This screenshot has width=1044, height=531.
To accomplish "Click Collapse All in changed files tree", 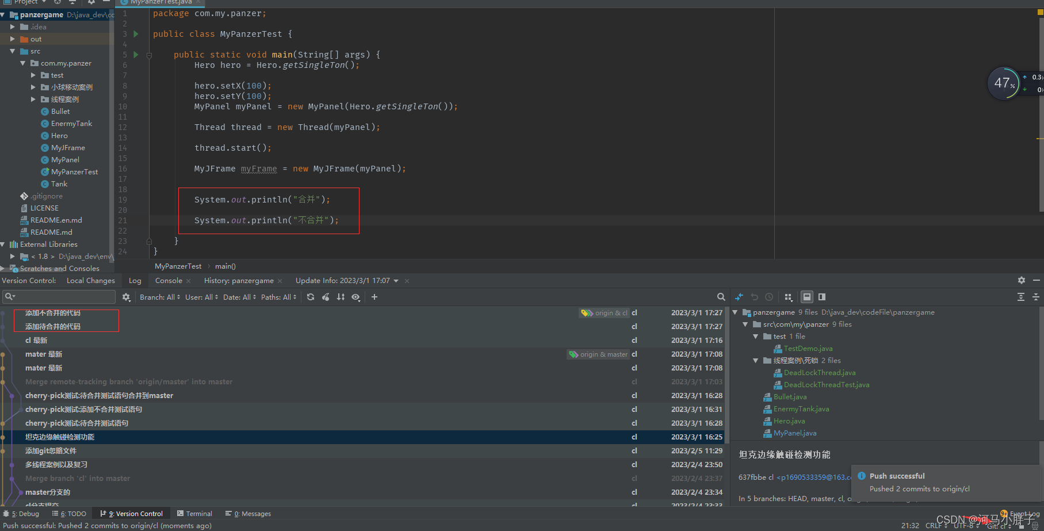I will (1036, 297).
